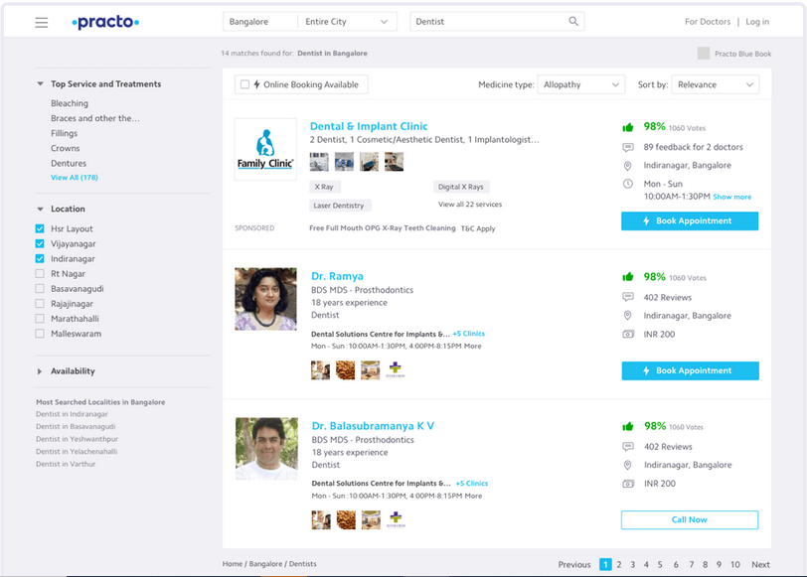The height and width of the screenshot is (577, 807).
Task: Click purple cross clinic logo under Dr. Balasubramanya
Action: [396, 519]
